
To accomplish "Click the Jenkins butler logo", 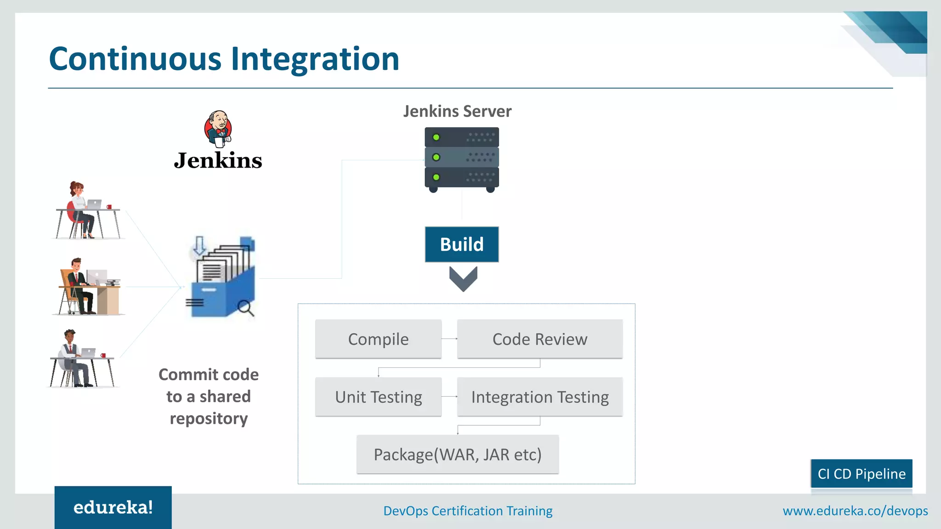I will tap(218, 129).
